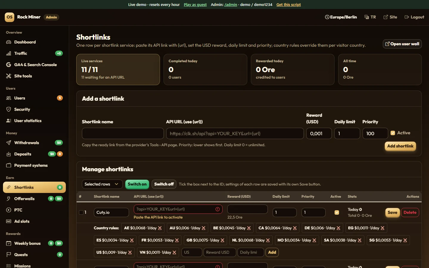Open the Withdrawals page
429x268 pixels.
[x=34, y=143]
